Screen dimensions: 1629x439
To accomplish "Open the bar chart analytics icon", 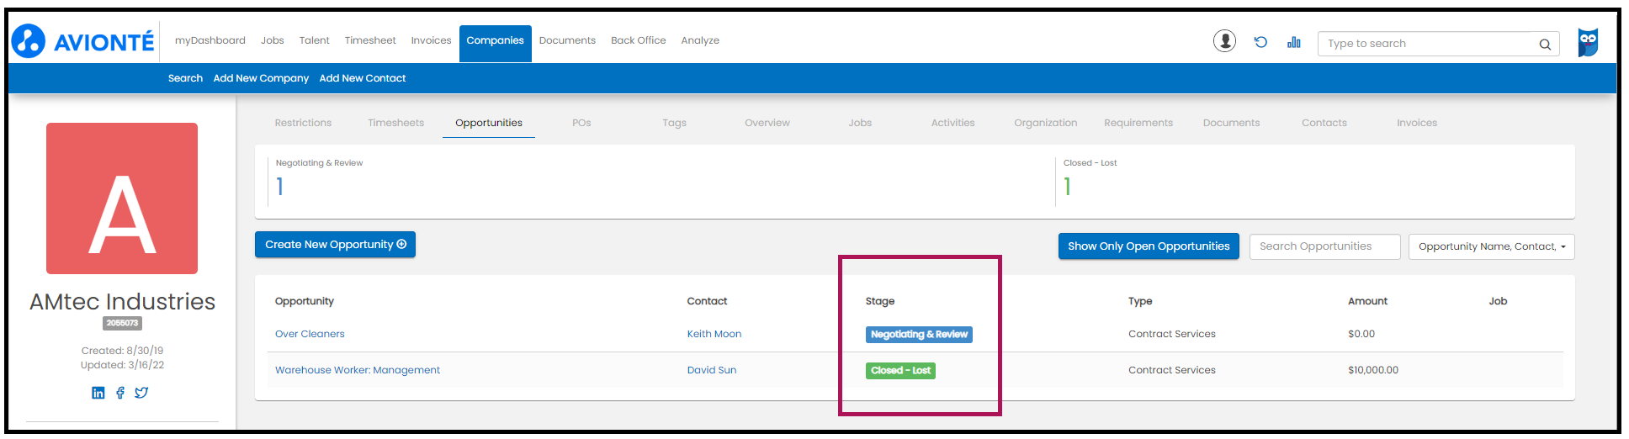I will coord(1293,42).
